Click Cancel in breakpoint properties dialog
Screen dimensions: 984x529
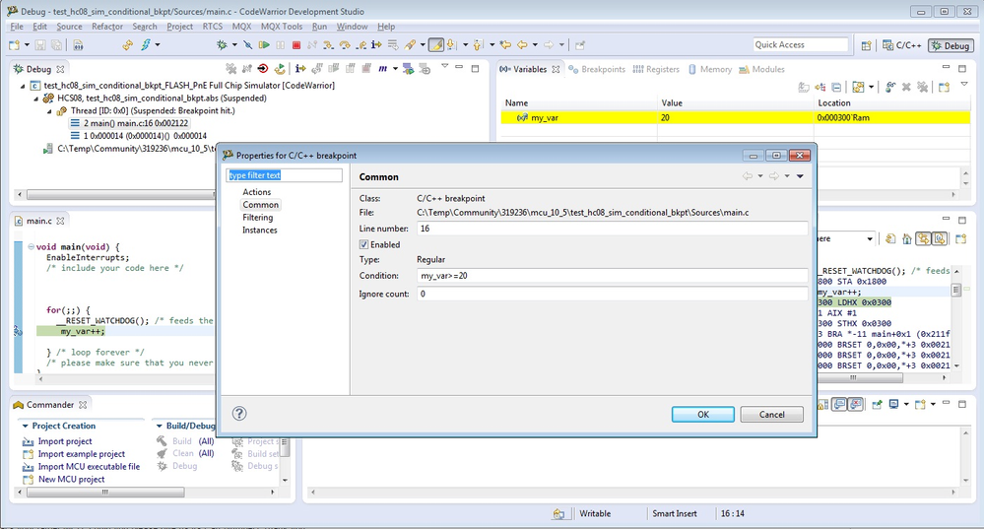point(772,414)
